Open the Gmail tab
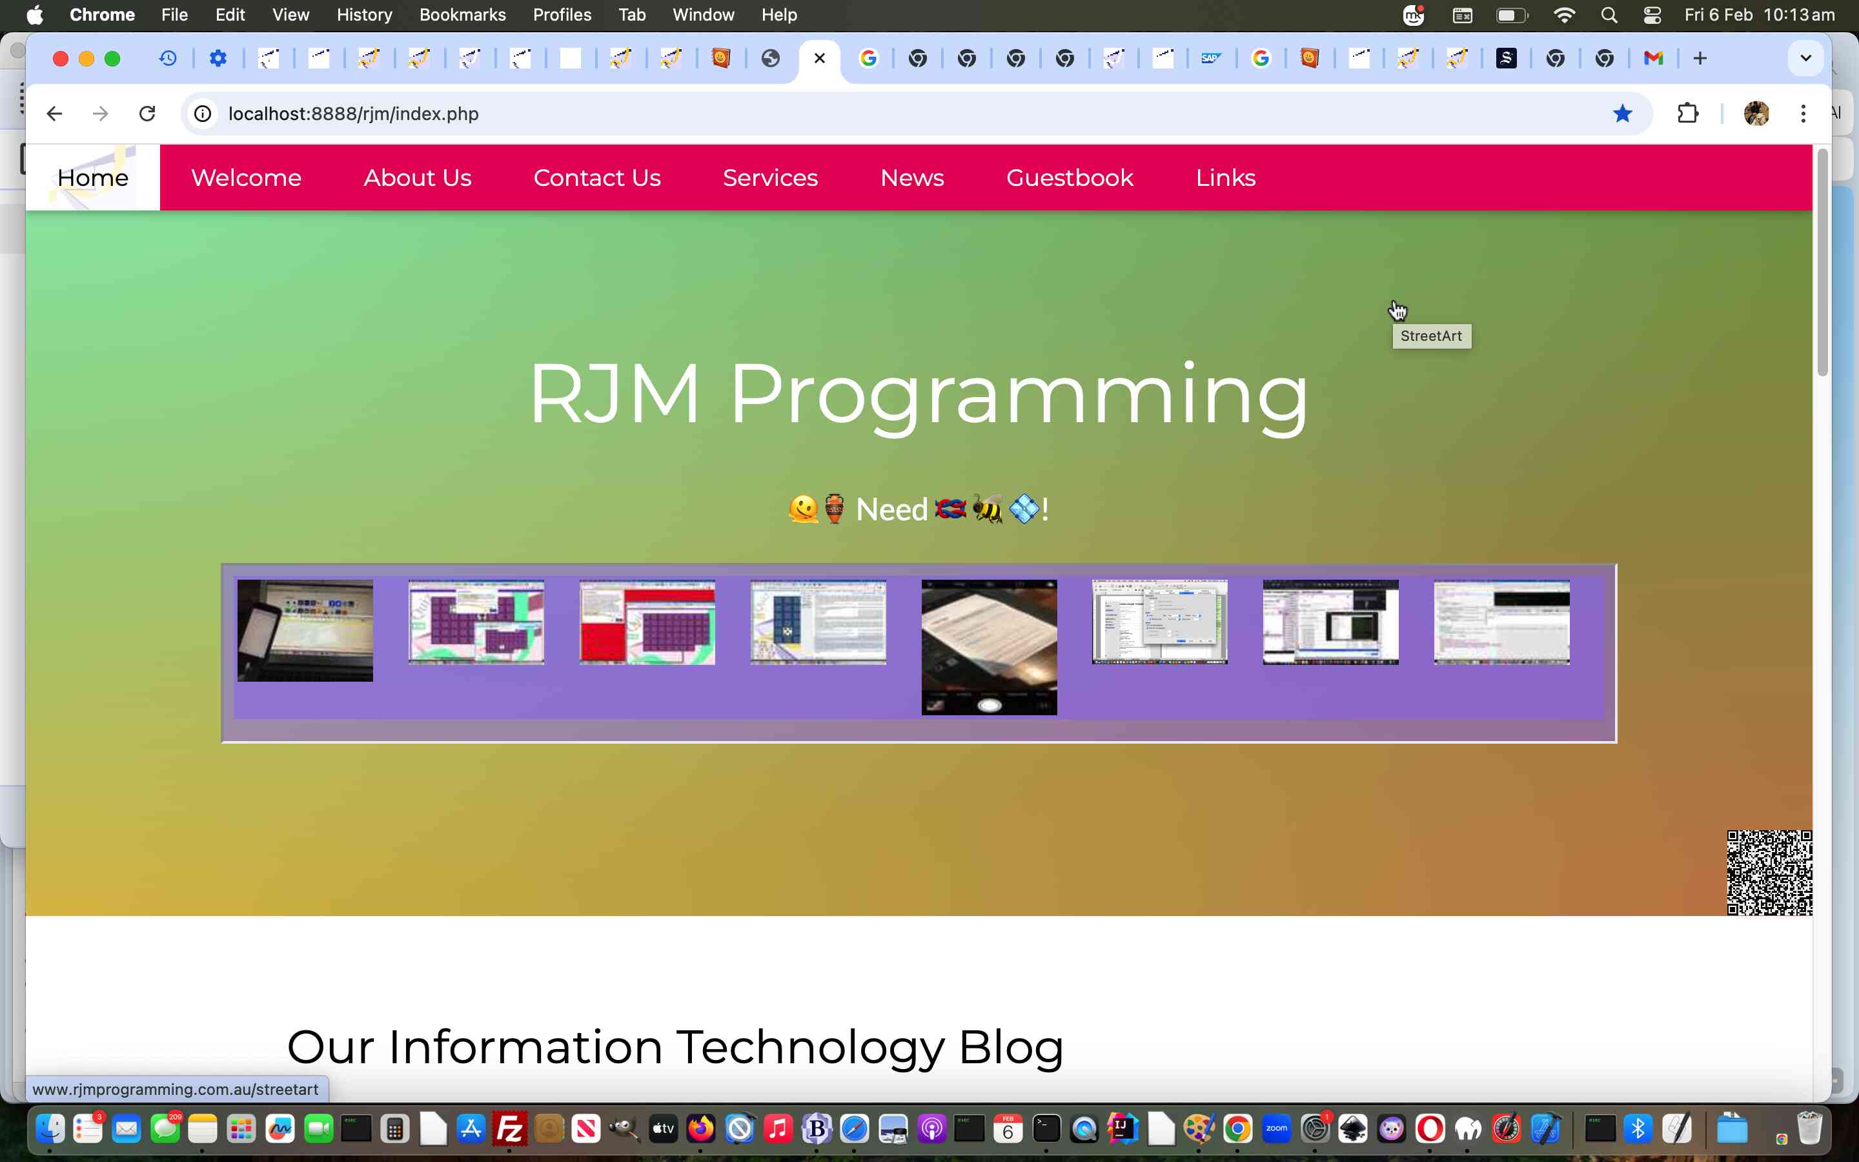 pyautogui.click(x=1653, y=58)
